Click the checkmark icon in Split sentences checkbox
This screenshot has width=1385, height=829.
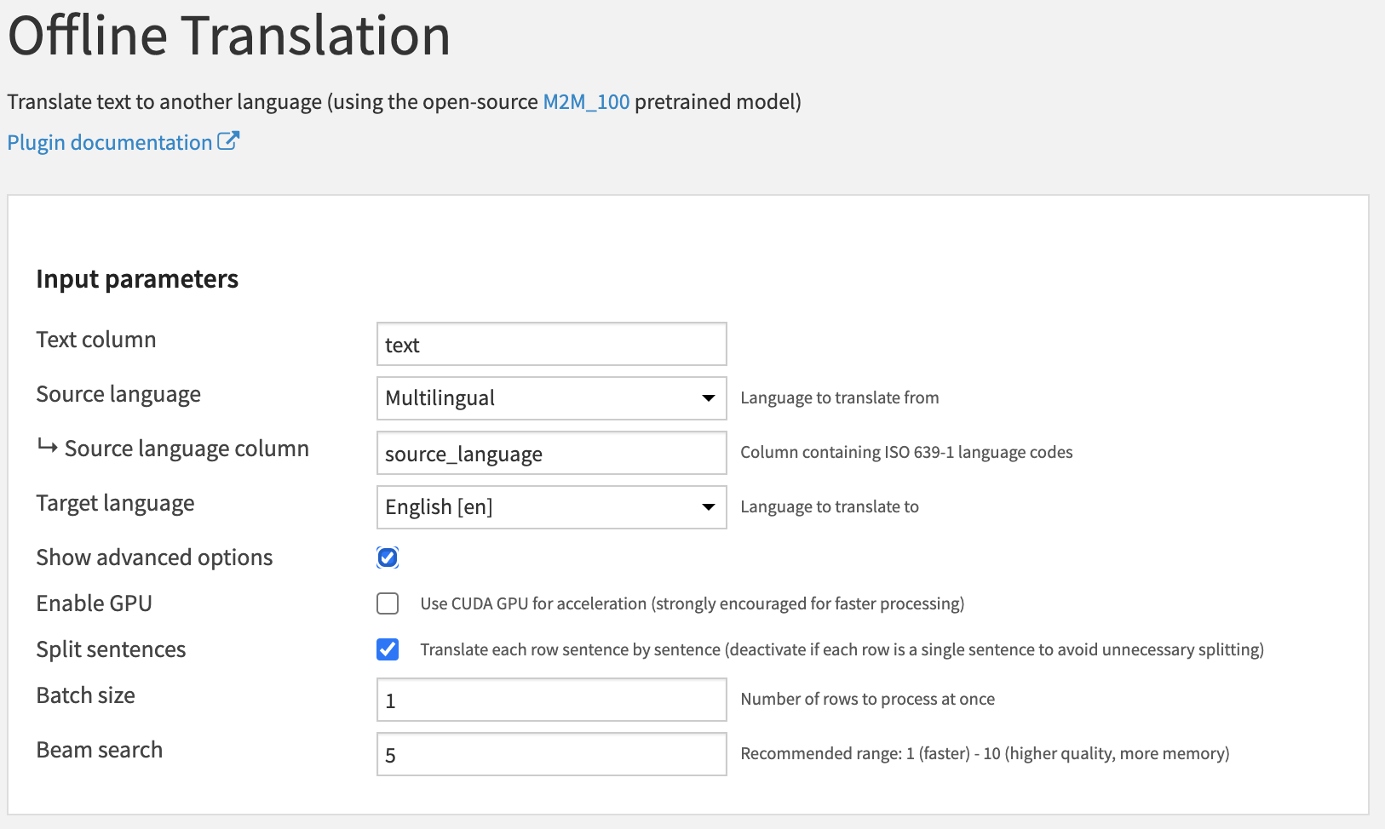click(x=388, y=649)
